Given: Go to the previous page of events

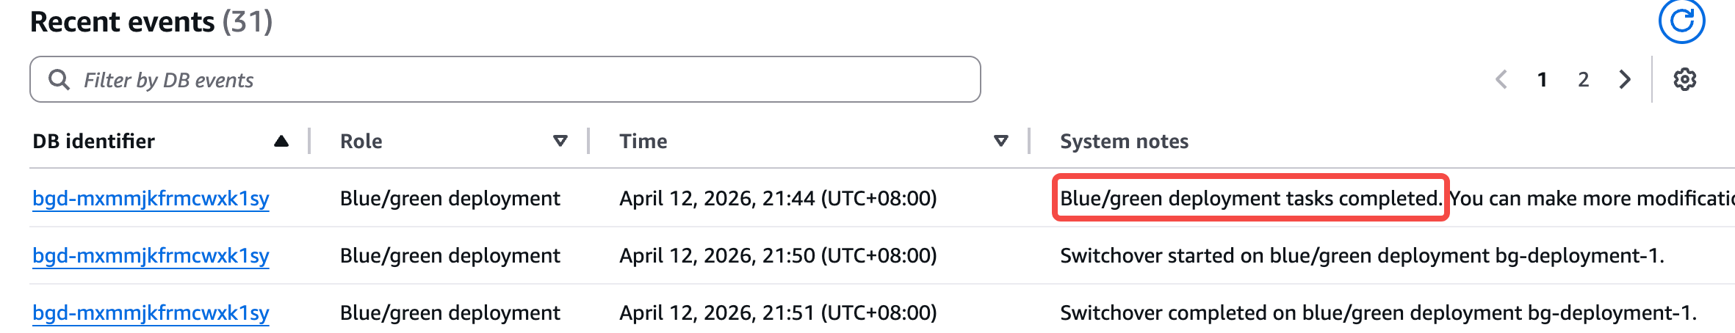Looking at the screenshot, I should click(1501, 79).
